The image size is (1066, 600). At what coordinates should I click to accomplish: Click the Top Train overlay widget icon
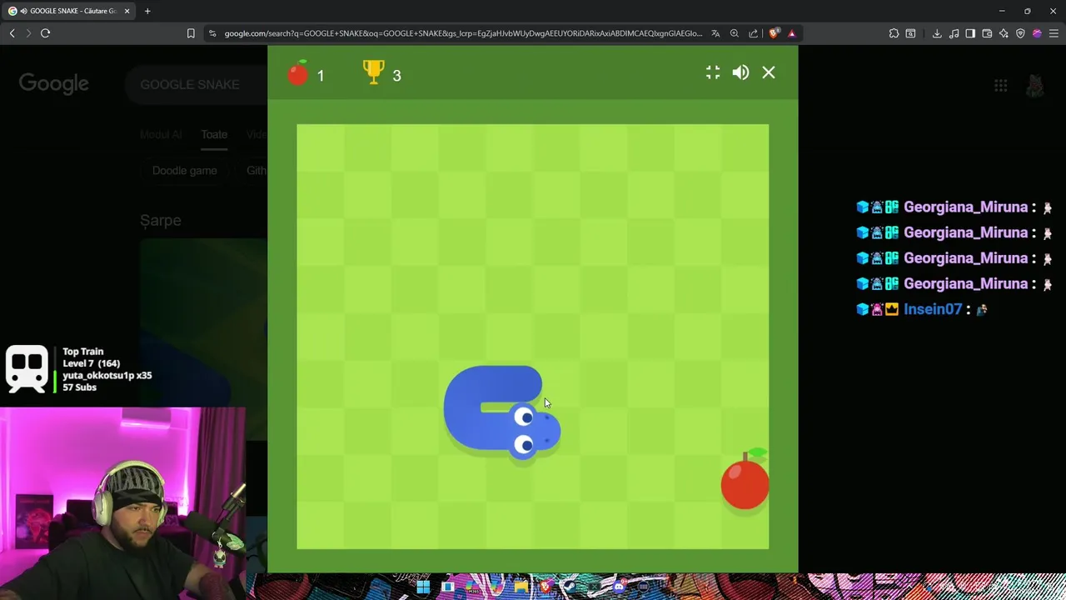27,368
